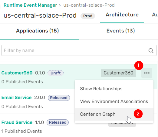Switch to the Architecture tab
This screenshot has width=158, height=137.
point(122,15)
